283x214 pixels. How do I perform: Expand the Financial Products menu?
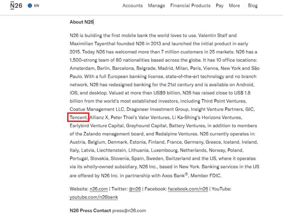click(190, 6)
